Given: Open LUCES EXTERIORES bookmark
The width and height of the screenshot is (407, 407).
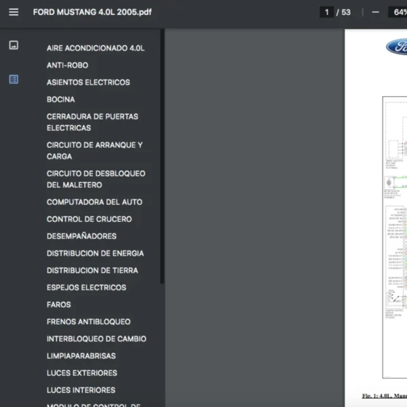Looking at the screenshot, I should (82, 373).
